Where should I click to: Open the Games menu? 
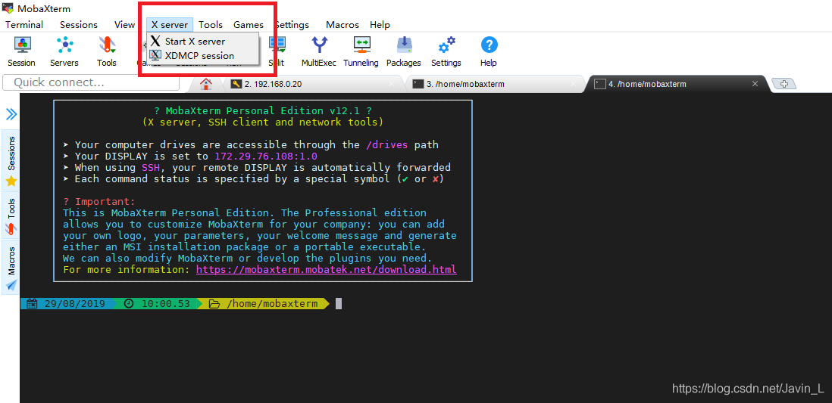[249, 25]
